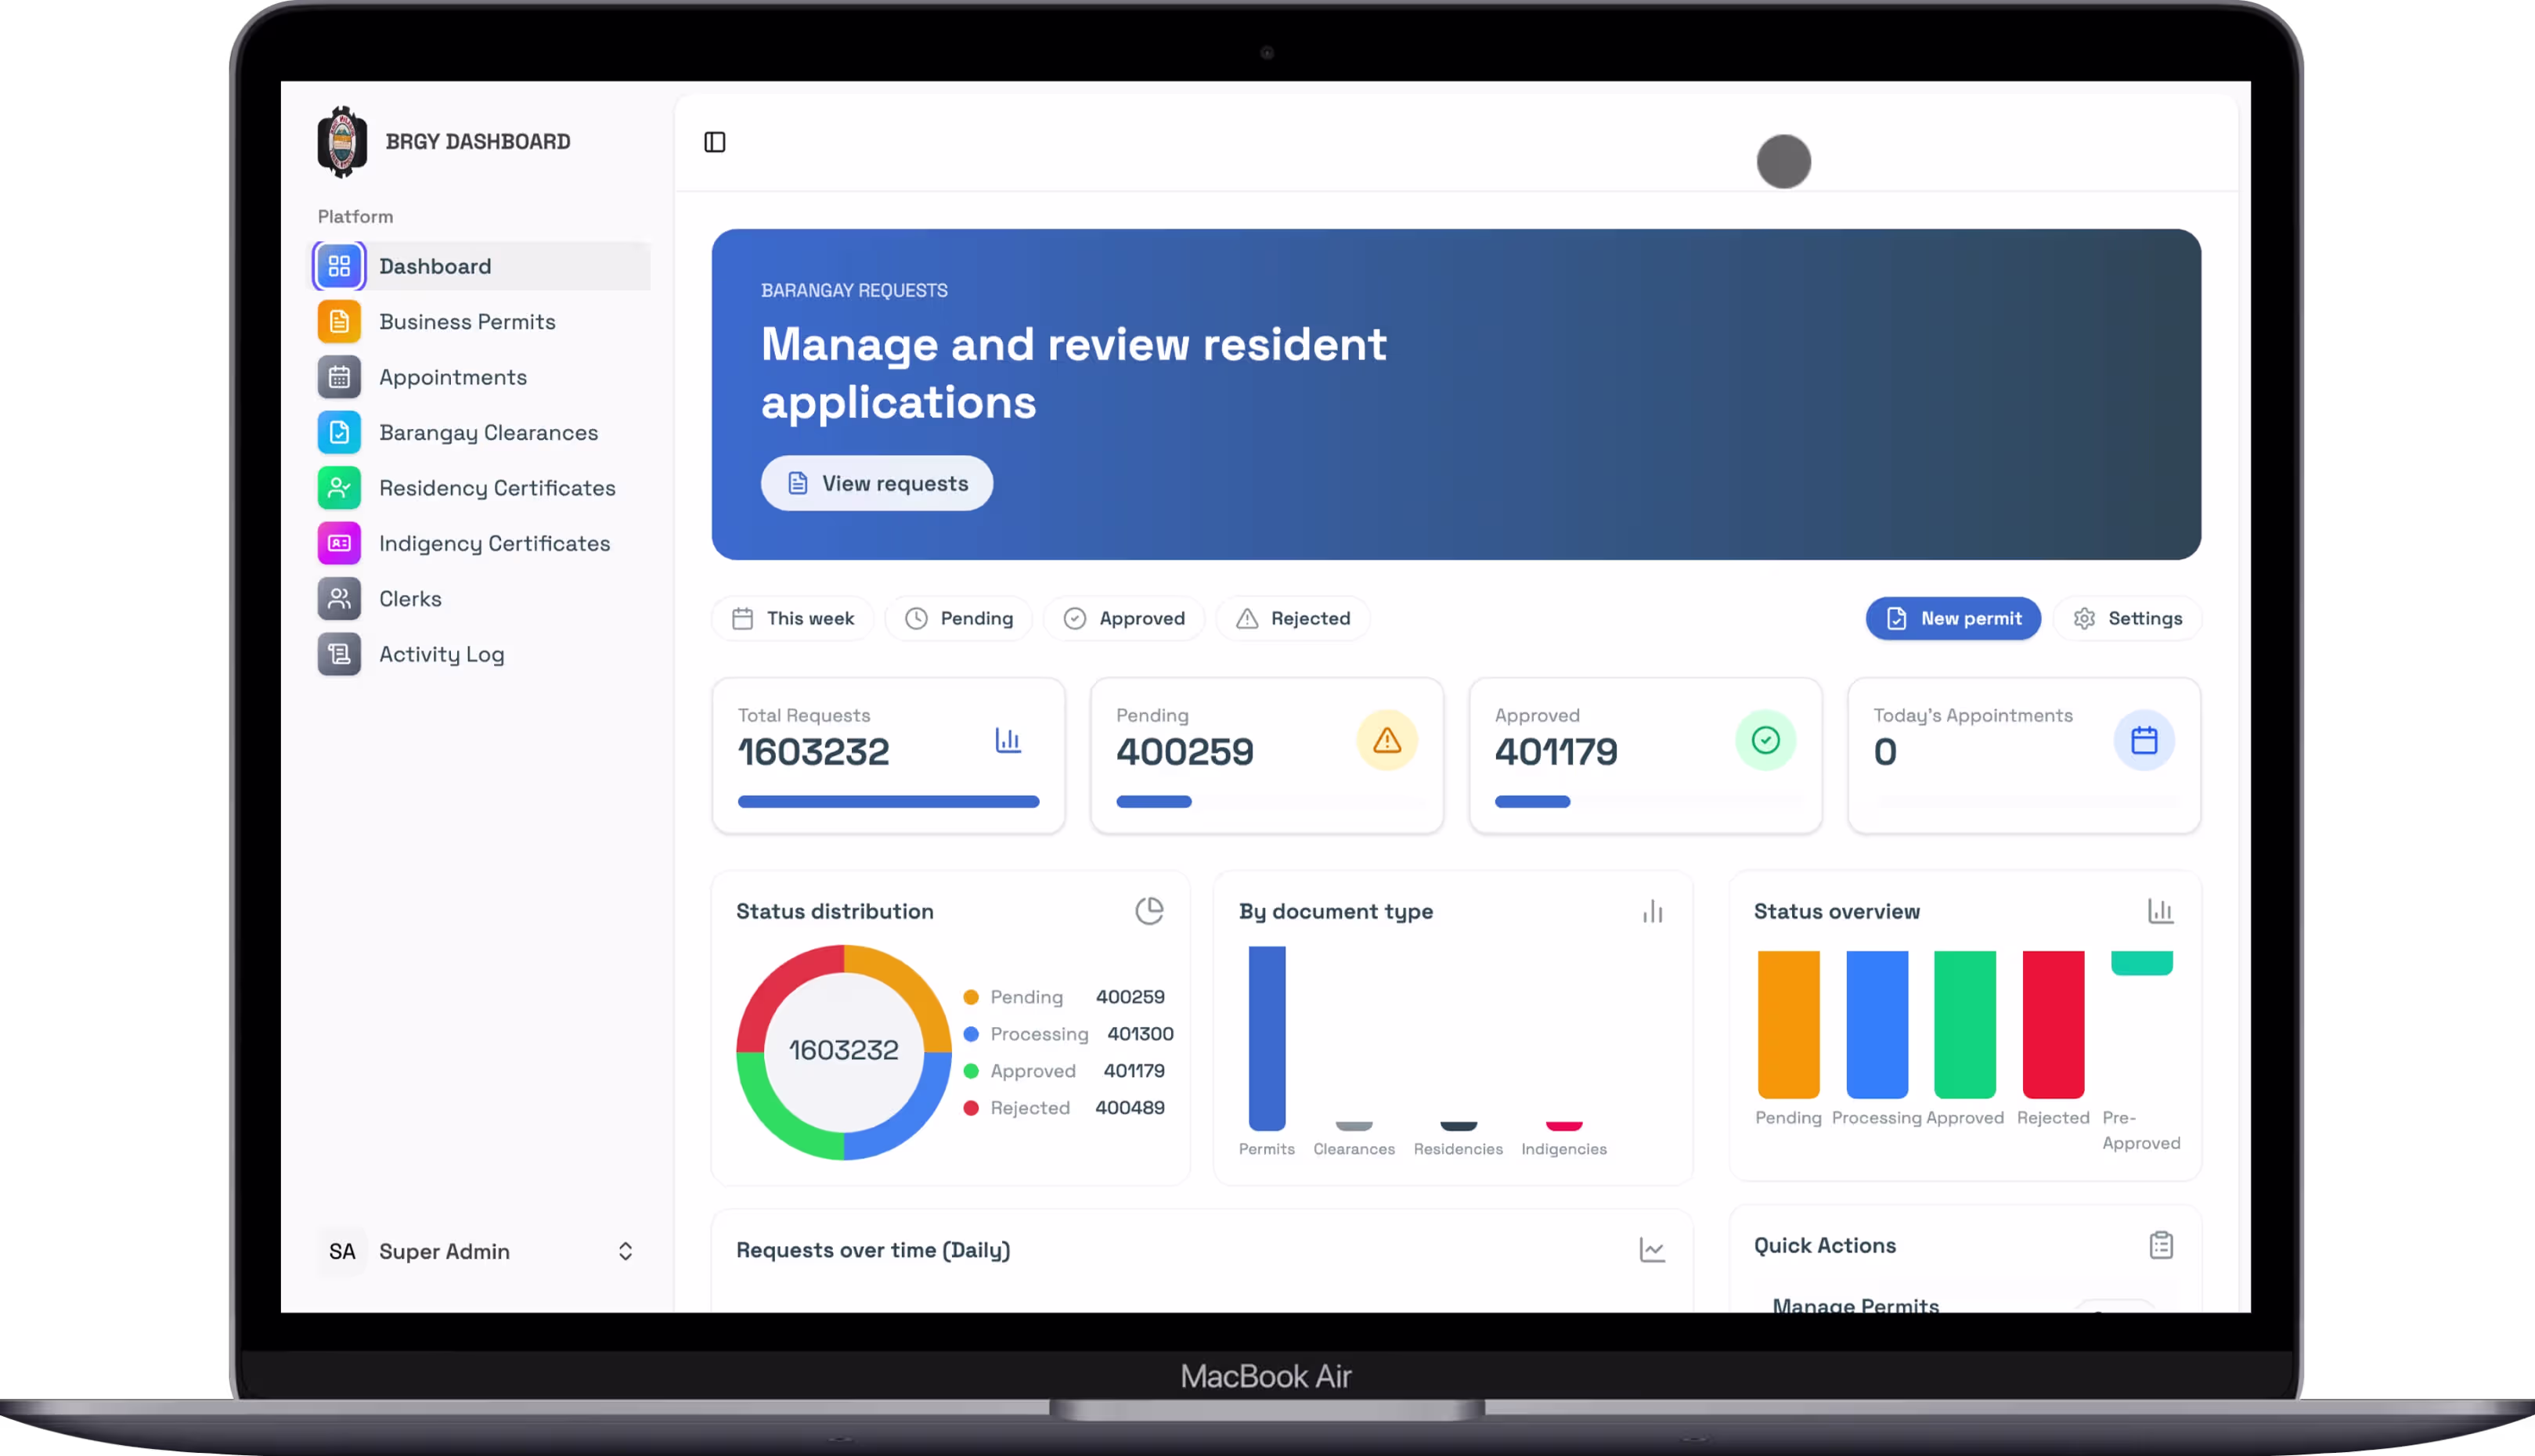Click the Total Requests bar chart icon
The image size is (2535, 1456).
[x=1008, y=740]
